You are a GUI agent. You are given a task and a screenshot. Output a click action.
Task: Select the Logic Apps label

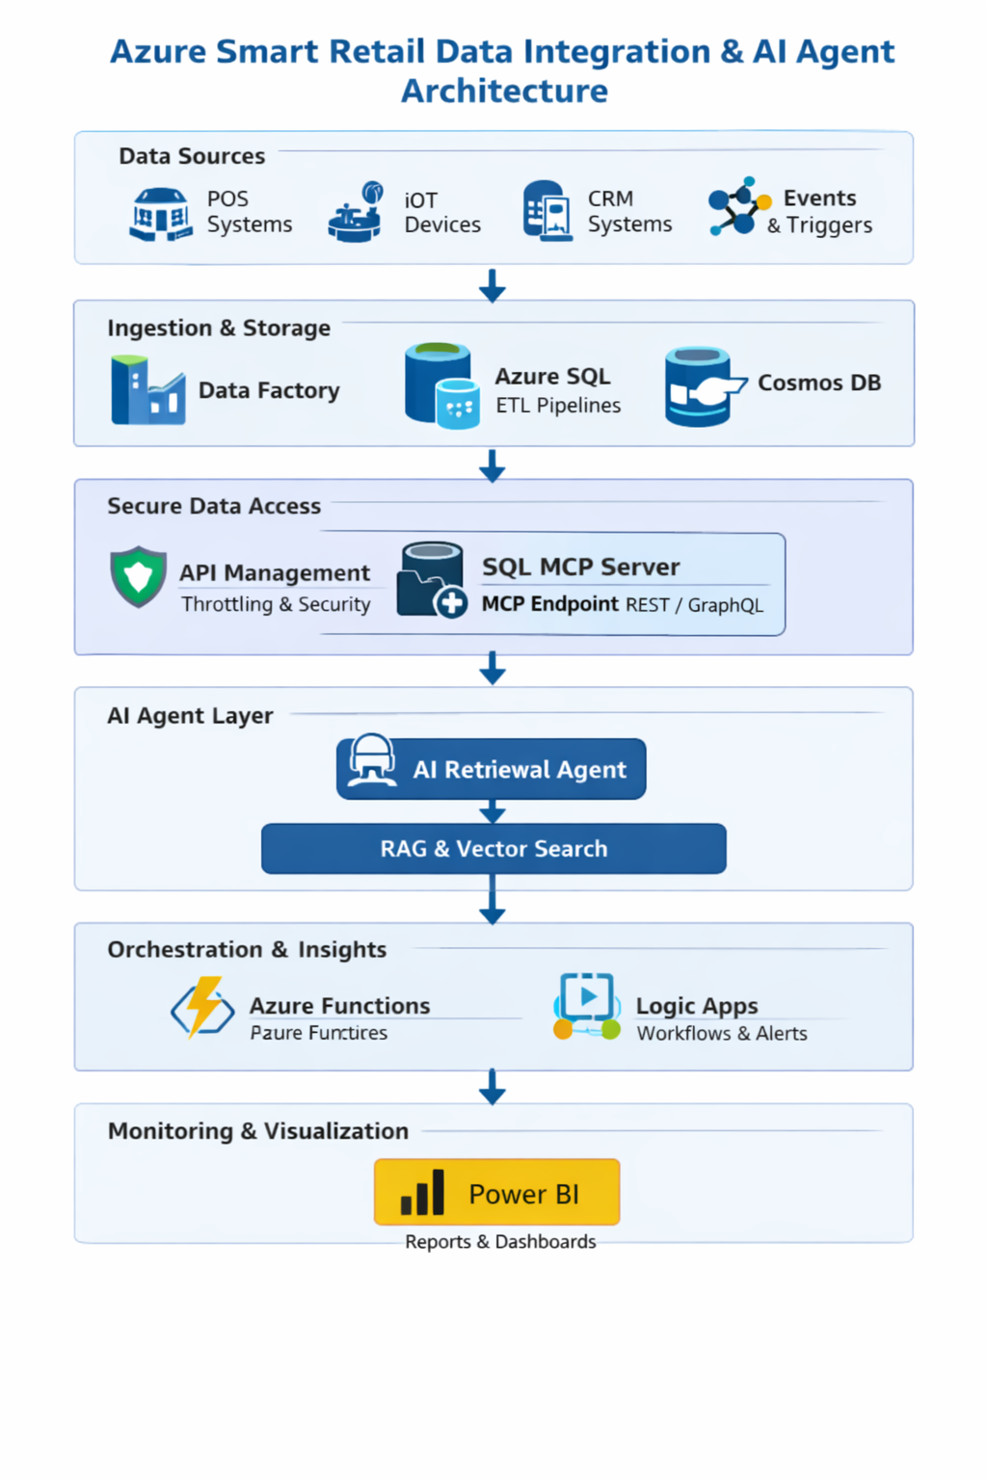(697, 1006)
